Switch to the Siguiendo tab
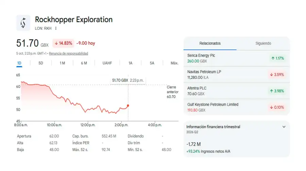 [263, 43]
